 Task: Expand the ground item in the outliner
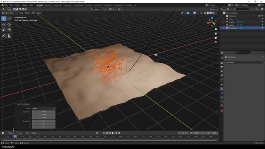tap(224, 22)
